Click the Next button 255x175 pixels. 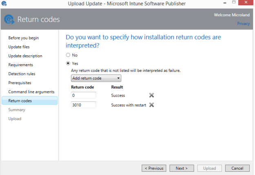(x=182, y=168)
